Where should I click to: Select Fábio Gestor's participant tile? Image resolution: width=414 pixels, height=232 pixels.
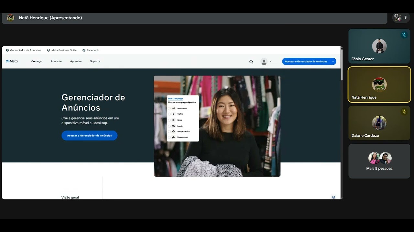379,46
